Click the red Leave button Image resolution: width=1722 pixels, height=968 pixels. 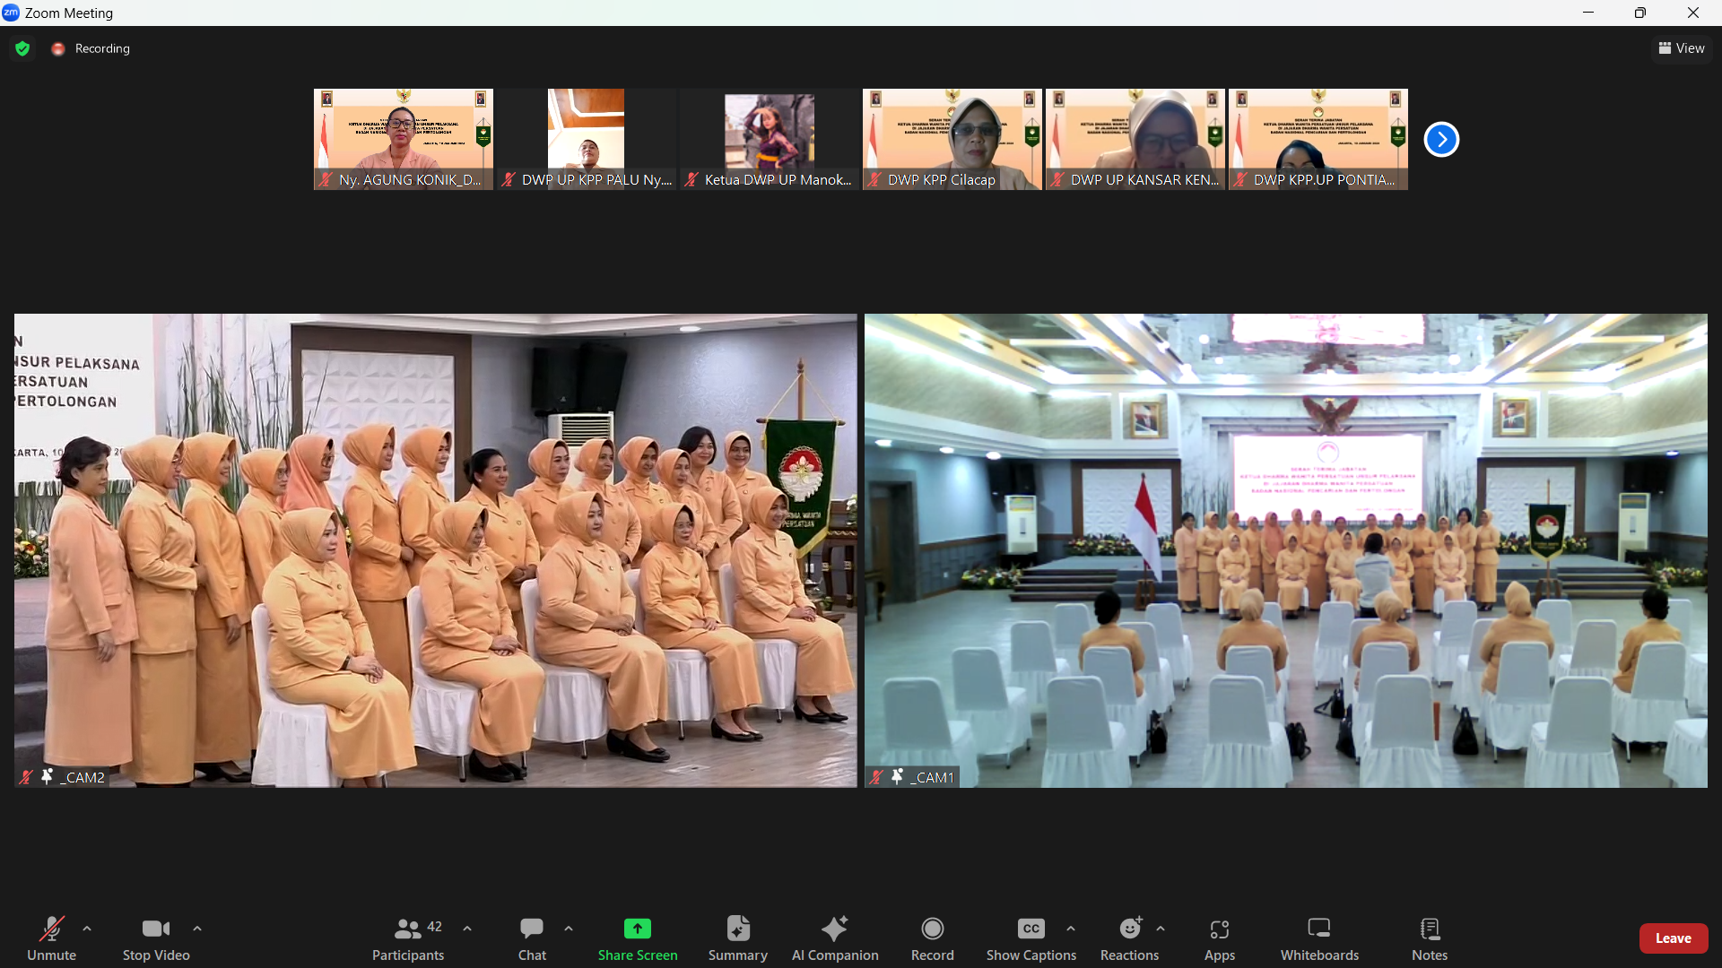click(1673, 938)
